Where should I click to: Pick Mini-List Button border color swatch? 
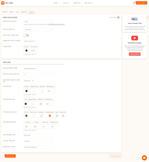(57, 116)
